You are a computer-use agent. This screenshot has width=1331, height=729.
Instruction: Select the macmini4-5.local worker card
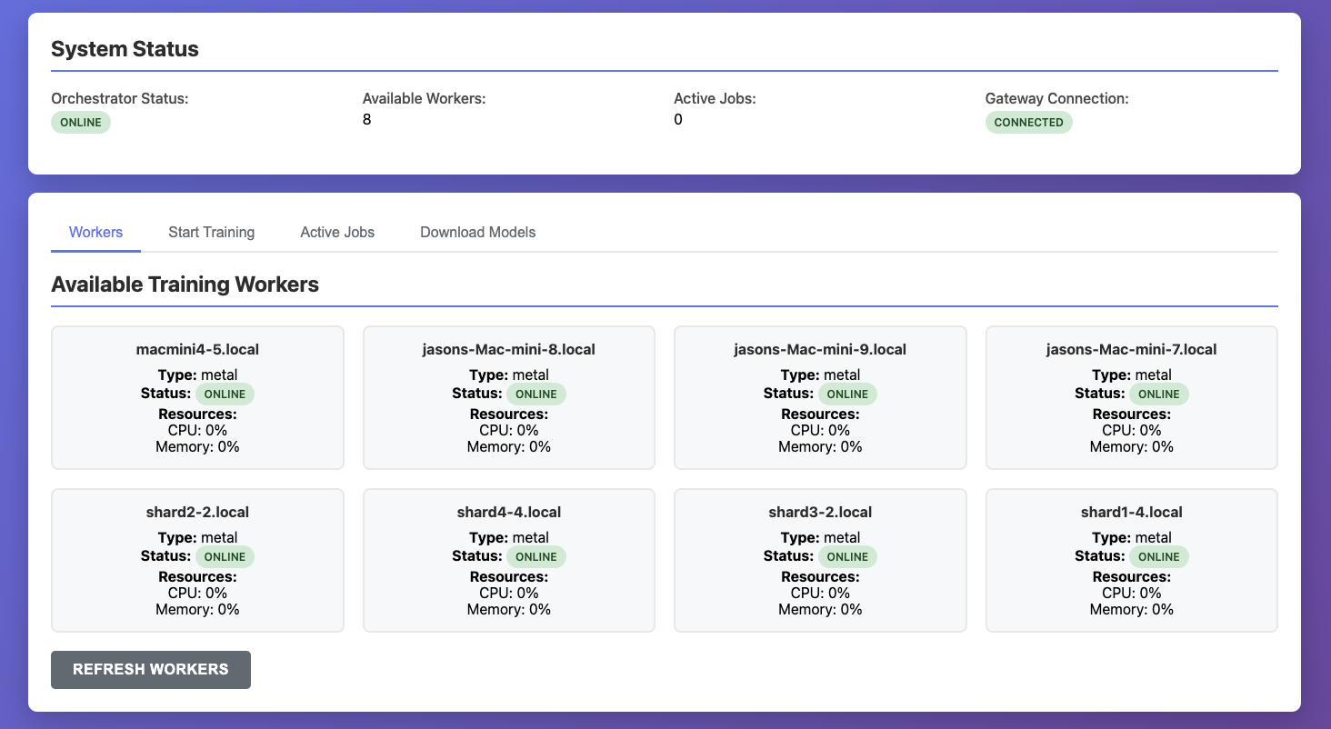tap(197, 397)
